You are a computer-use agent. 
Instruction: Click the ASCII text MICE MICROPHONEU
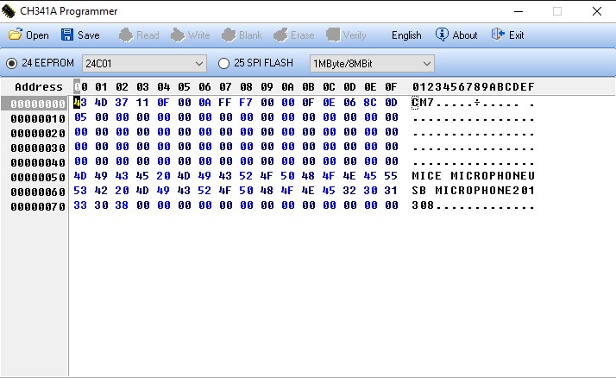(474, 176)
